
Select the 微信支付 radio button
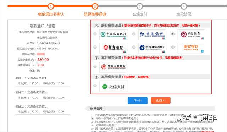(95, 86)
